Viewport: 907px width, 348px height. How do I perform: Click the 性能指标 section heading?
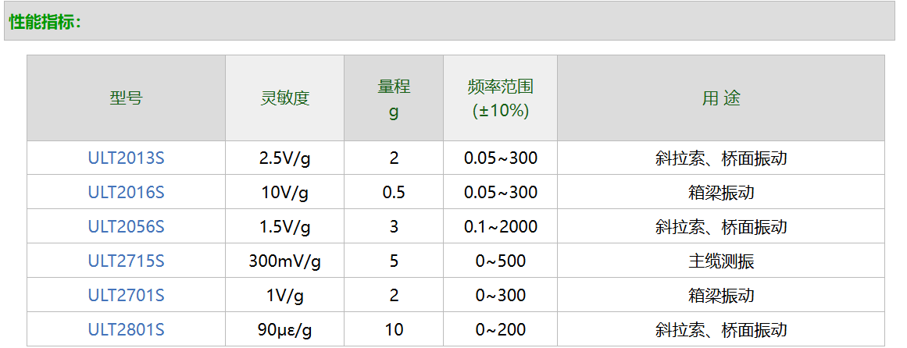click(x=45, y=22)
